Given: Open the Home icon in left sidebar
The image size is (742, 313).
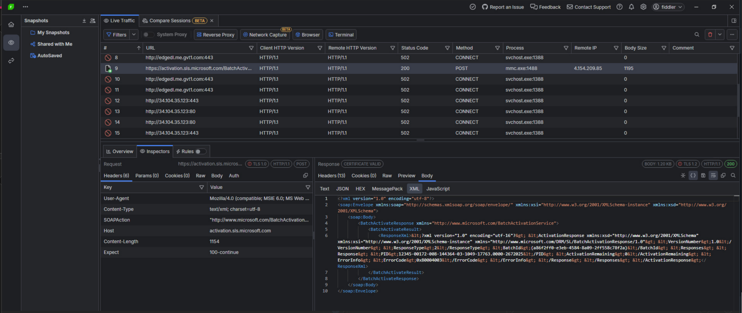Looking at the screenshot, I should coord(11,25).
